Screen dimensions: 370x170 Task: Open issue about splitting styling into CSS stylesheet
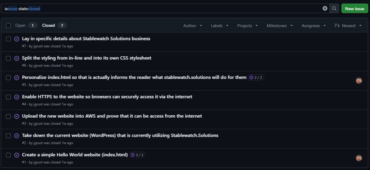pyautogui.click(x=87, y=58)
